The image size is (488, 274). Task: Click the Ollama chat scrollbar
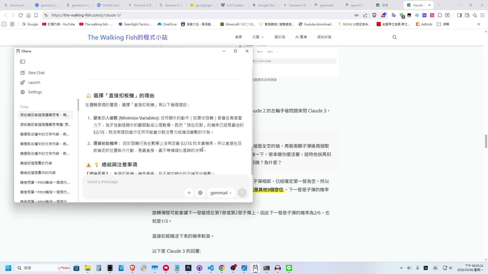(x=252, y=161)
